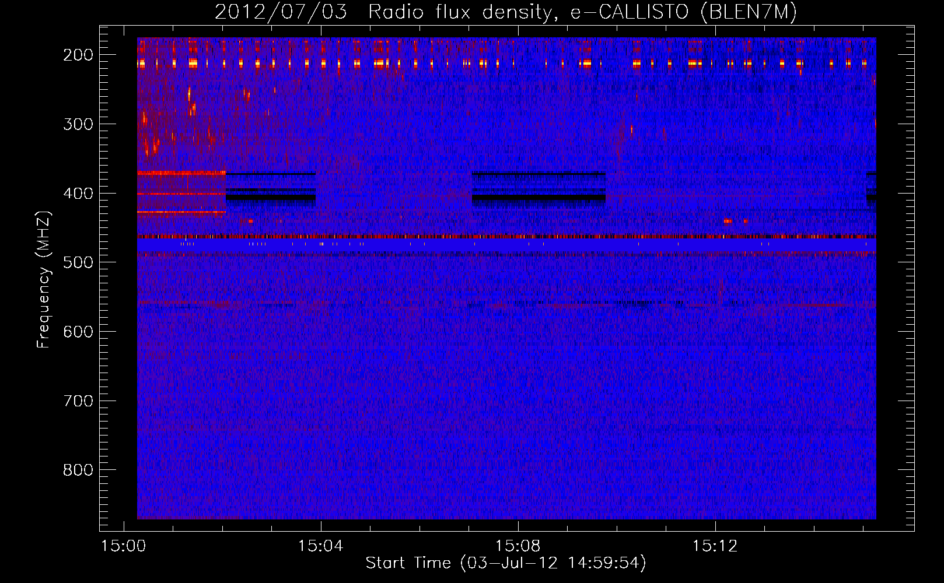Screen dimensions: 944x583
Task: Click the 700 frequency tick label
Action: (78, 401)
